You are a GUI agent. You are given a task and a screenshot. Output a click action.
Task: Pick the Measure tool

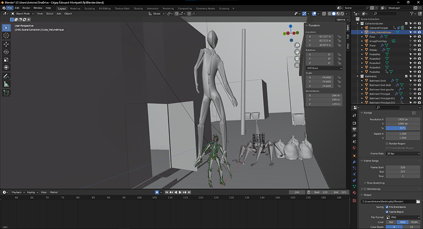(x=6, y=84)
